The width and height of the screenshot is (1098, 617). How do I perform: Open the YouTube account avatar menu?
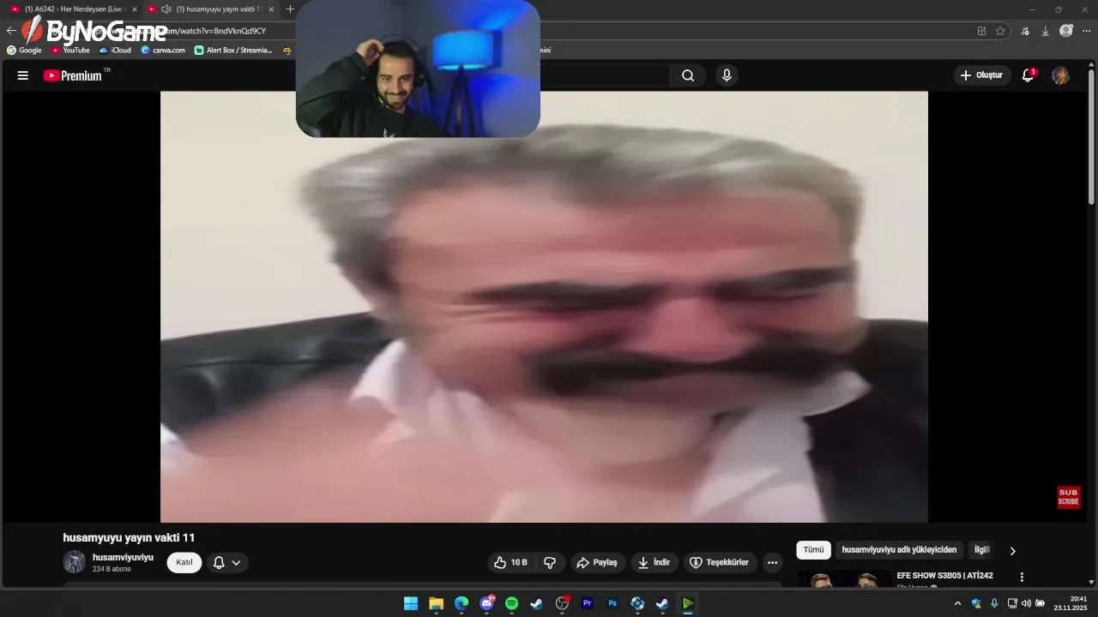(x=1060, y=75)
